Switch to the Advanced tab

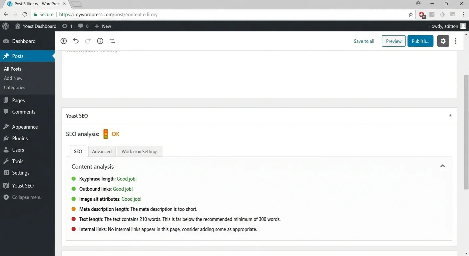click(x=102, y=151)
